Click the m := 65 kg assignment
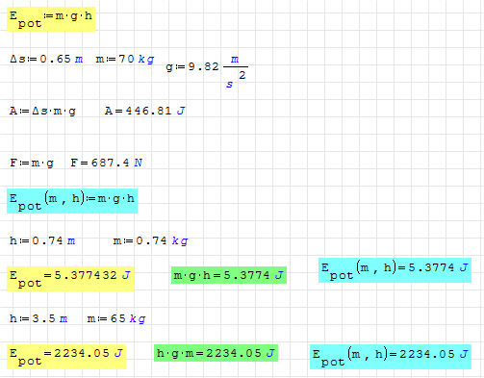This screenshot has height=378, width=484. [116, 318]
